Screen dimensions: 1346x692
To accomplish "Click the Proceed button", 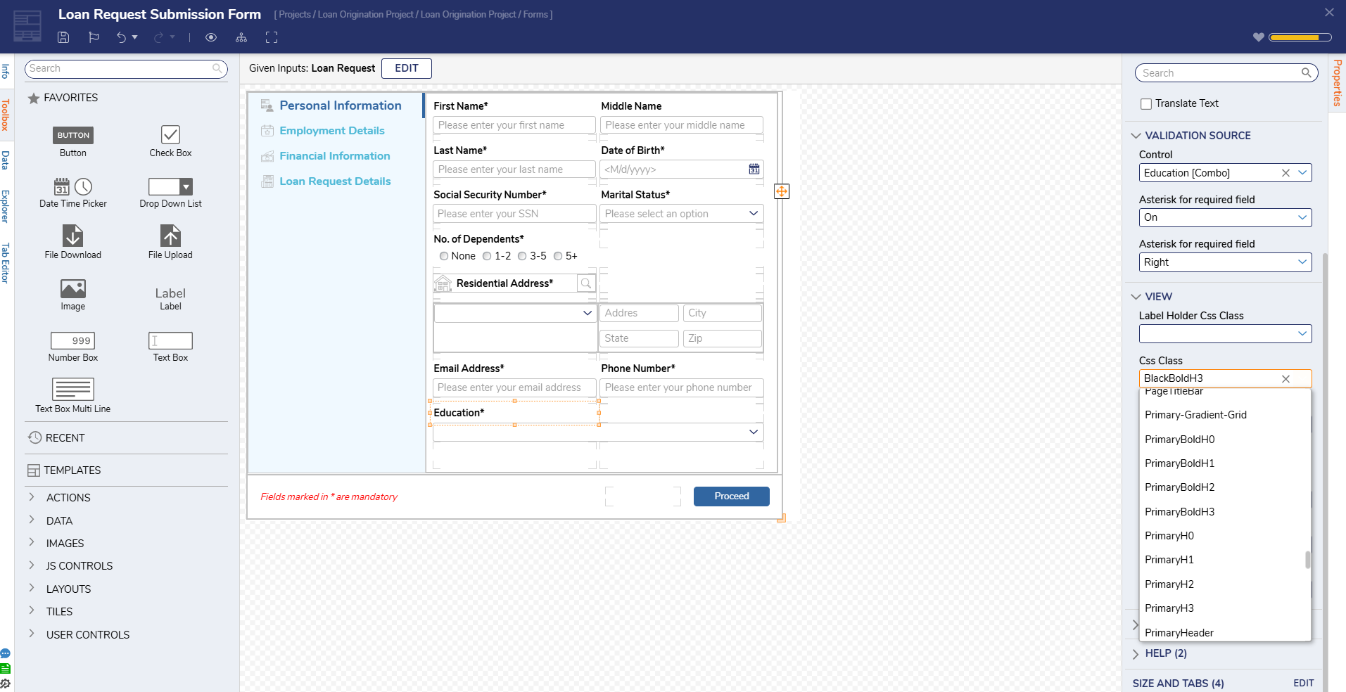I will 732,496.
